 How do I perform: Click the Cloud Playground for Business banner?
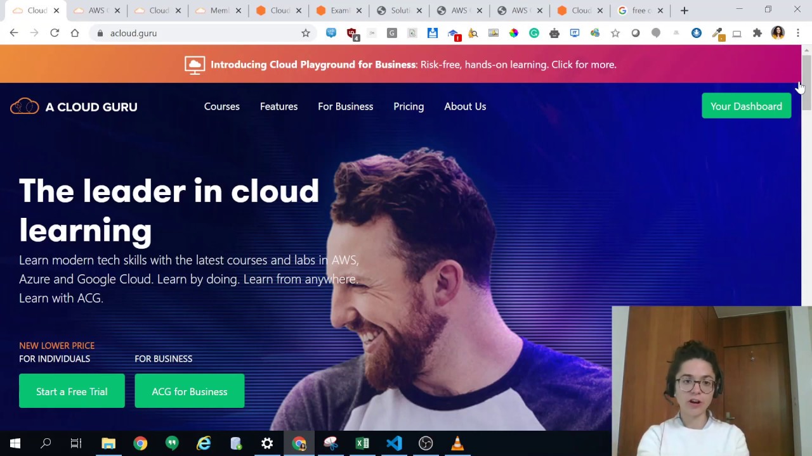tap(401, 65)
